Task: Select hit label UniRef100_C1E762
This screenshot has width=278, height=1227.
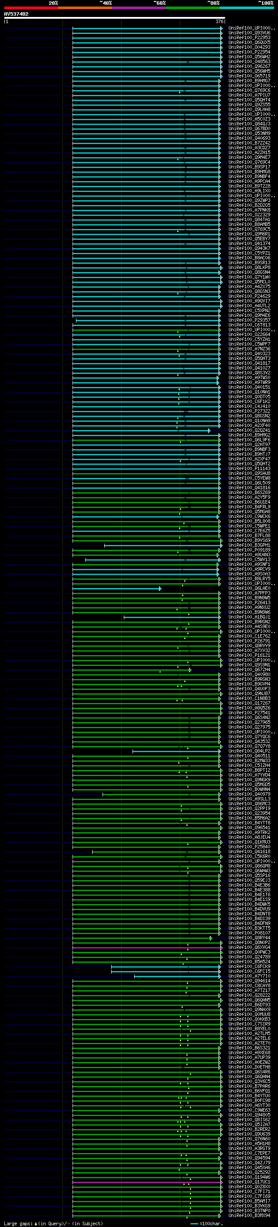Action: (249, 636)
